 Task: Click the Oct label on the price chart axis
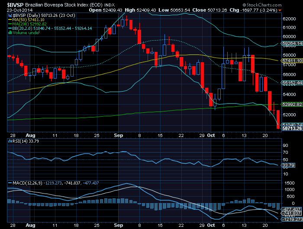coord(211,135)
